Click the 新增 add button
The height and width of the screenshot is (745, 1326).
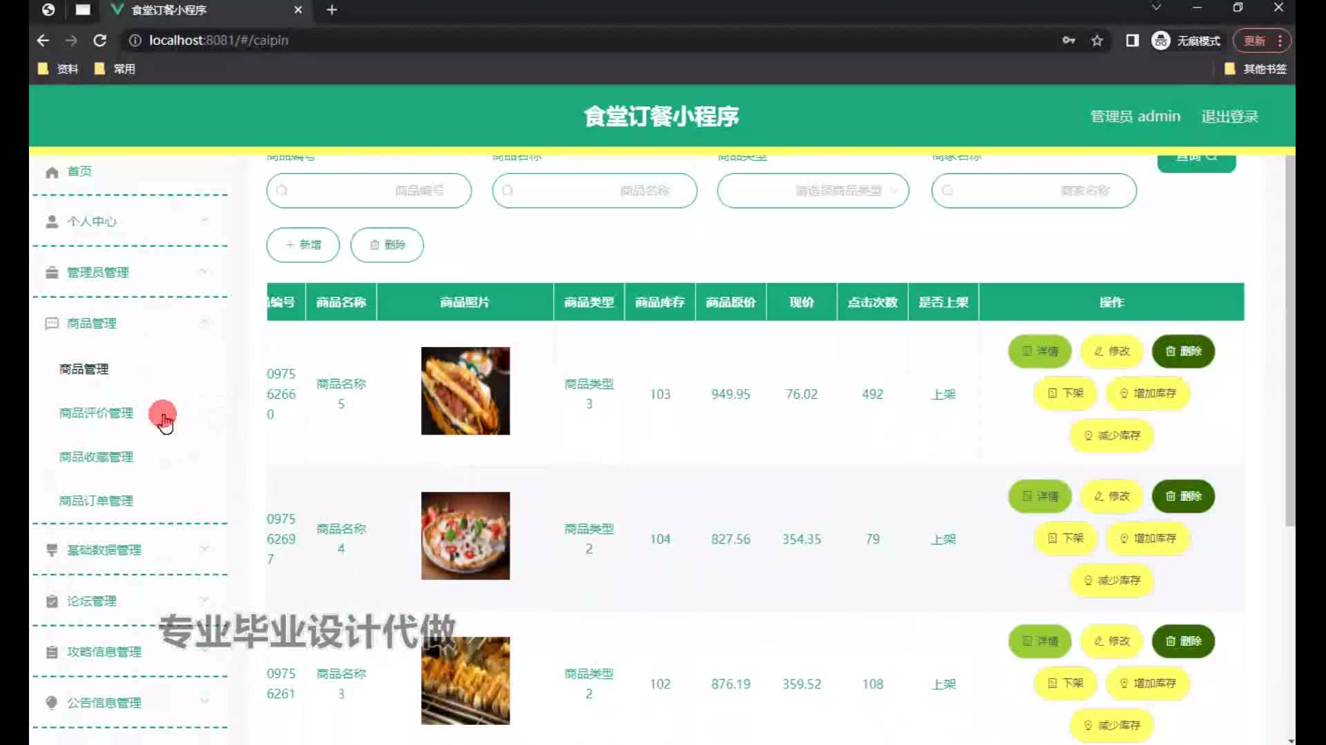click(303, 245)
